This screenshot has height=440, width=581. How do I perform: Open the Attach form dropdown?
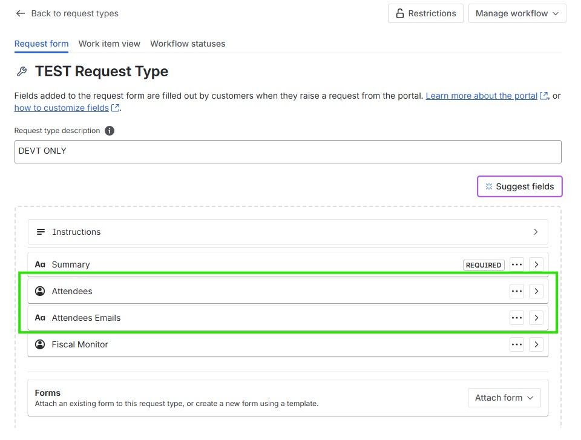[504, 398]
